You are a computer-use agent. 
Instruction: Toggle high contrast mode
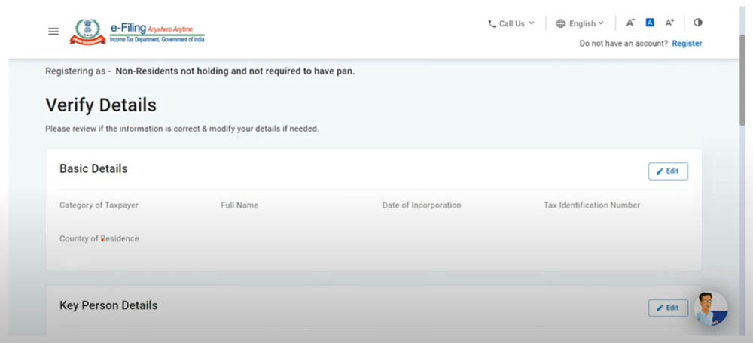click(x=697, y=23)
